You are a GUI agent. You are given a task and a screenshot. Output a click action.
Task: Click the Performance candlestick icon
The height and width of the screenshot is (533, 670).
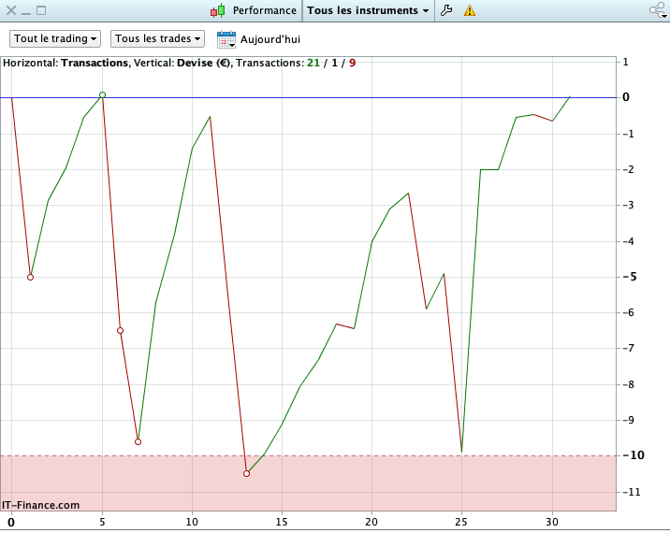(x=218, y=10)
